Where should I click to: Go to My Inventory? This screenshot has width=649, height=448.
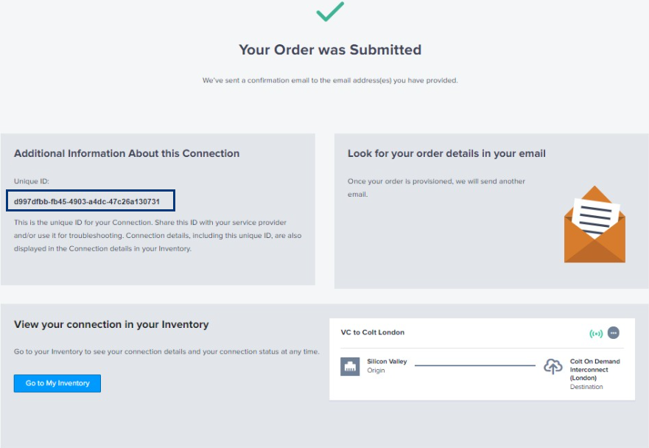coord(57,383)
